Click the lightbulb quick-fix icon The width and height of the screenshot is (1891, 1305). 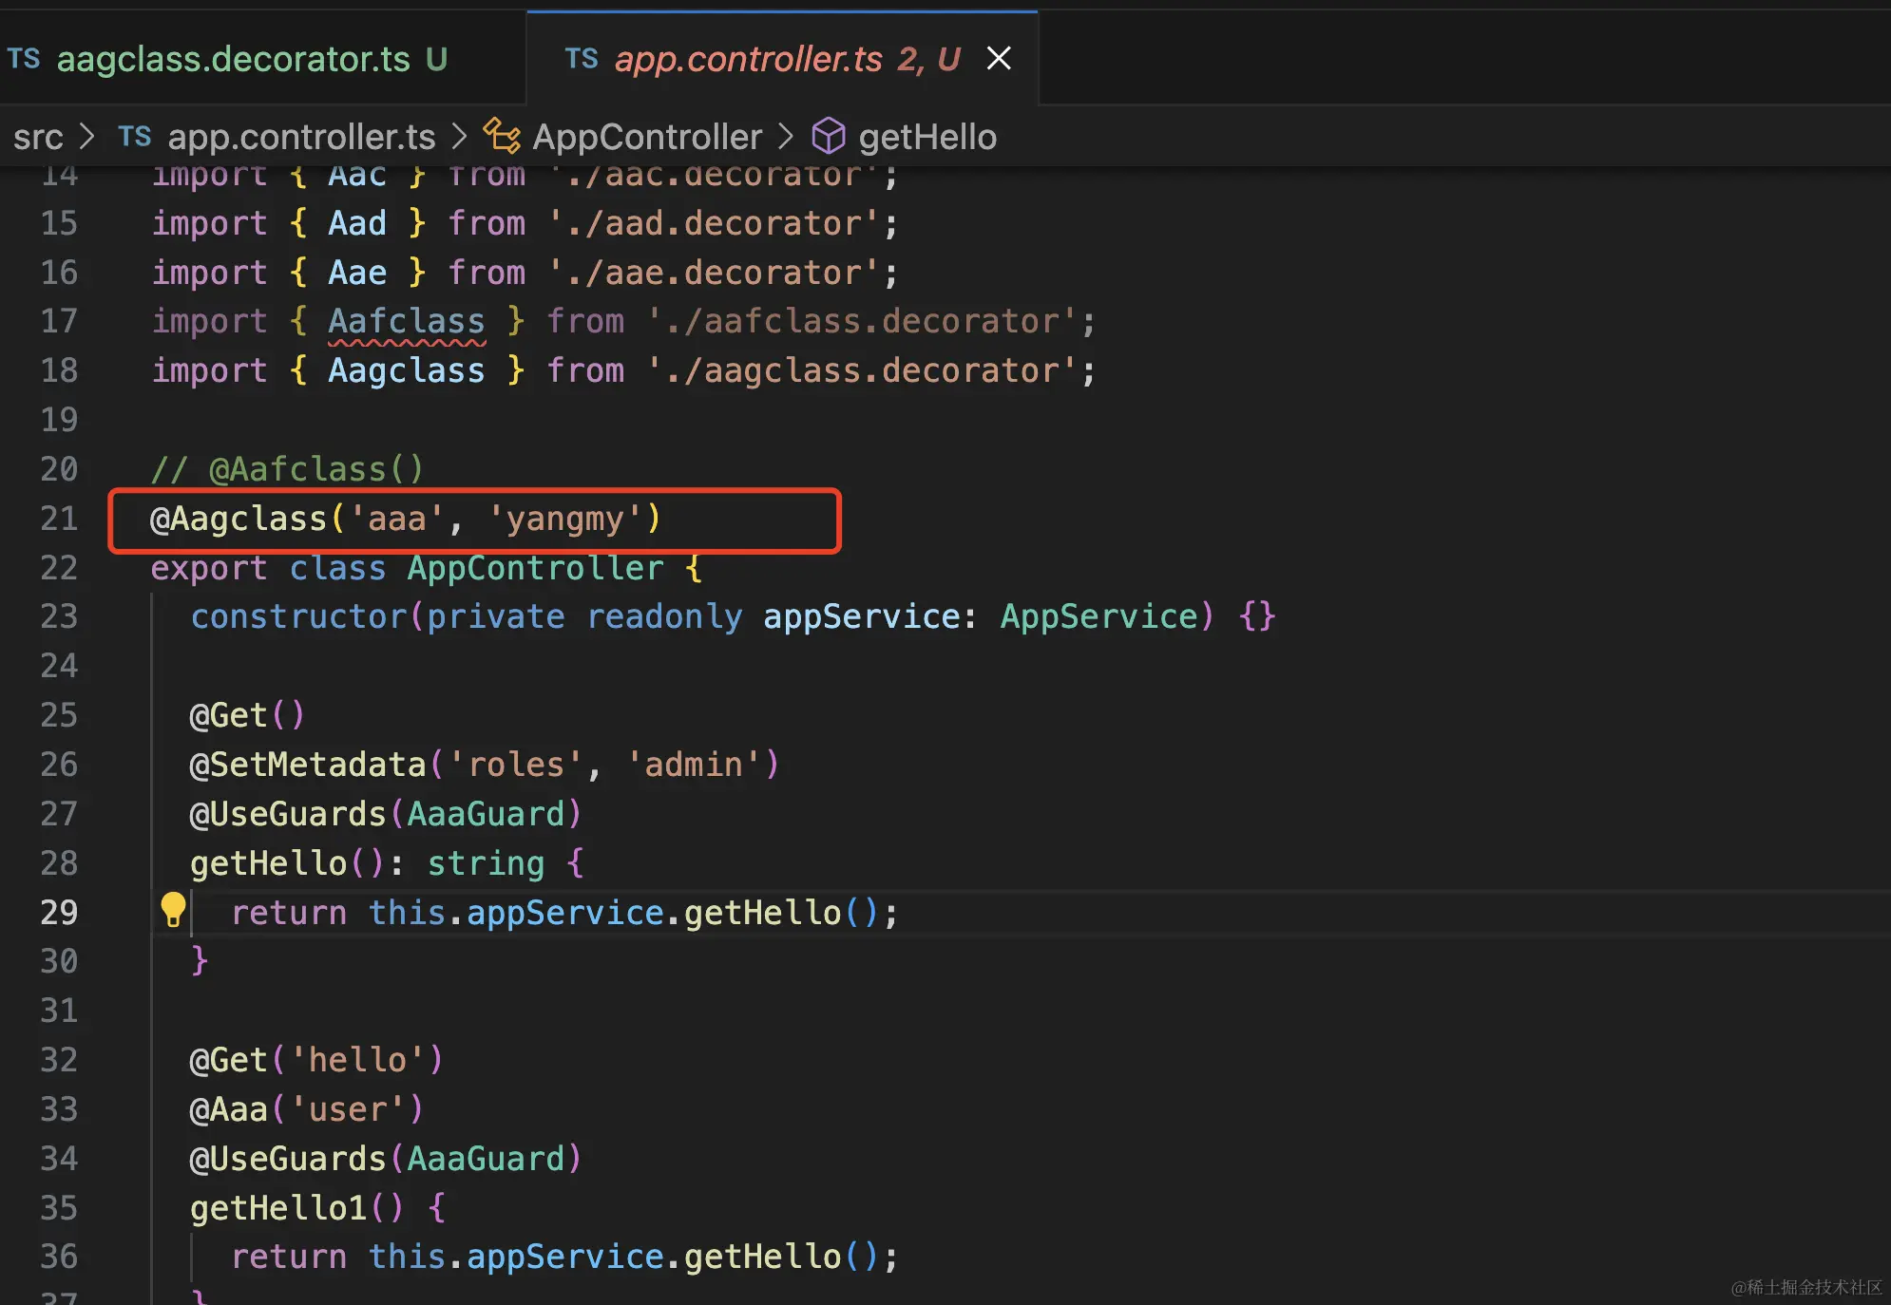coord(173,910)
